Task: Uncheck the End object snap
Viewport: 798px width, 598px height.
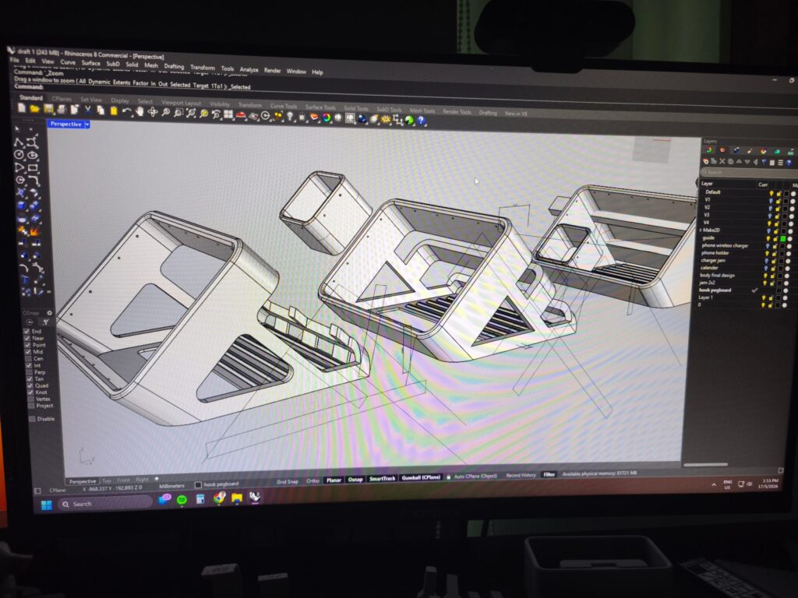Action: [x=27, y=331]
